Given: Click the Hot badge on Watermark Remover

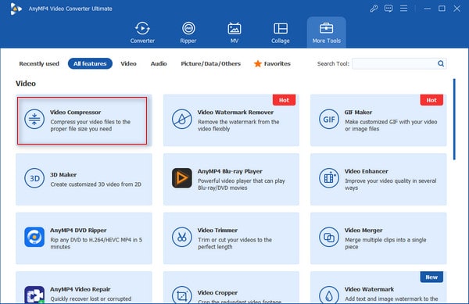Looking at the screenshot, I should click(x=285, y=100).
